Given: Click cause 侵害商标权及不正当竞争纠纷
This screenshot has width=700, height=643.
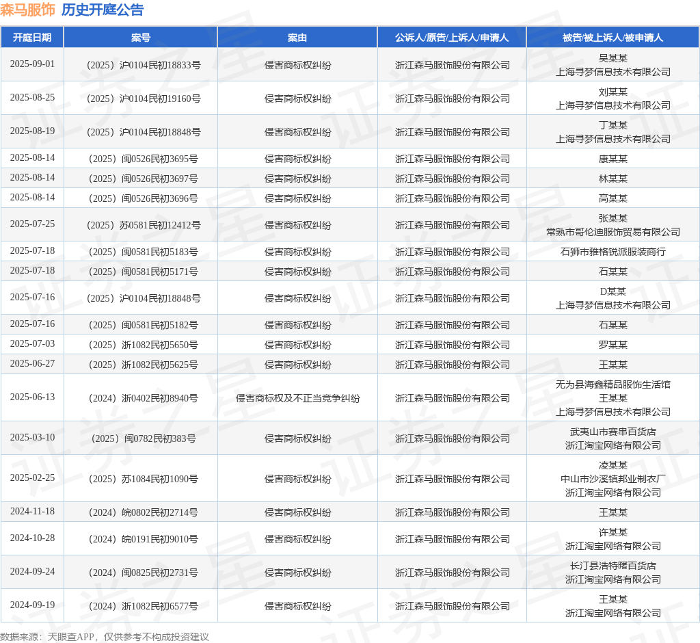Looking at the screenshot, I should pyautogui.click(x=298, y=398).
